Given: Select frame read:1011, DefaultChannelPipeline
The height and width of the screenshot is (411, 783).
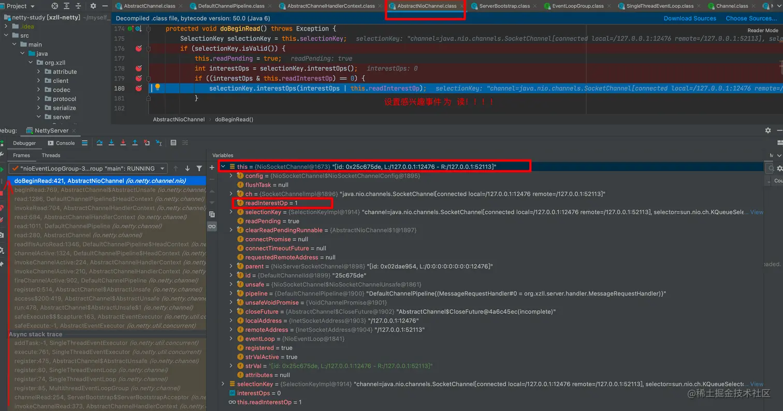Looking at the screenshot, I should pos(107,226).
